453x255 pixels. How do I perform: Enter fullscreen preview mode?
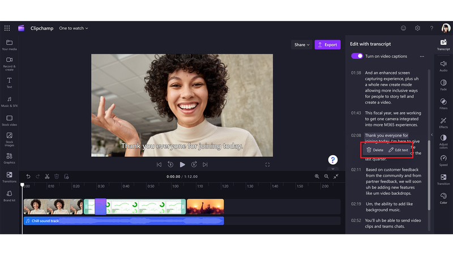coord(267,164)
